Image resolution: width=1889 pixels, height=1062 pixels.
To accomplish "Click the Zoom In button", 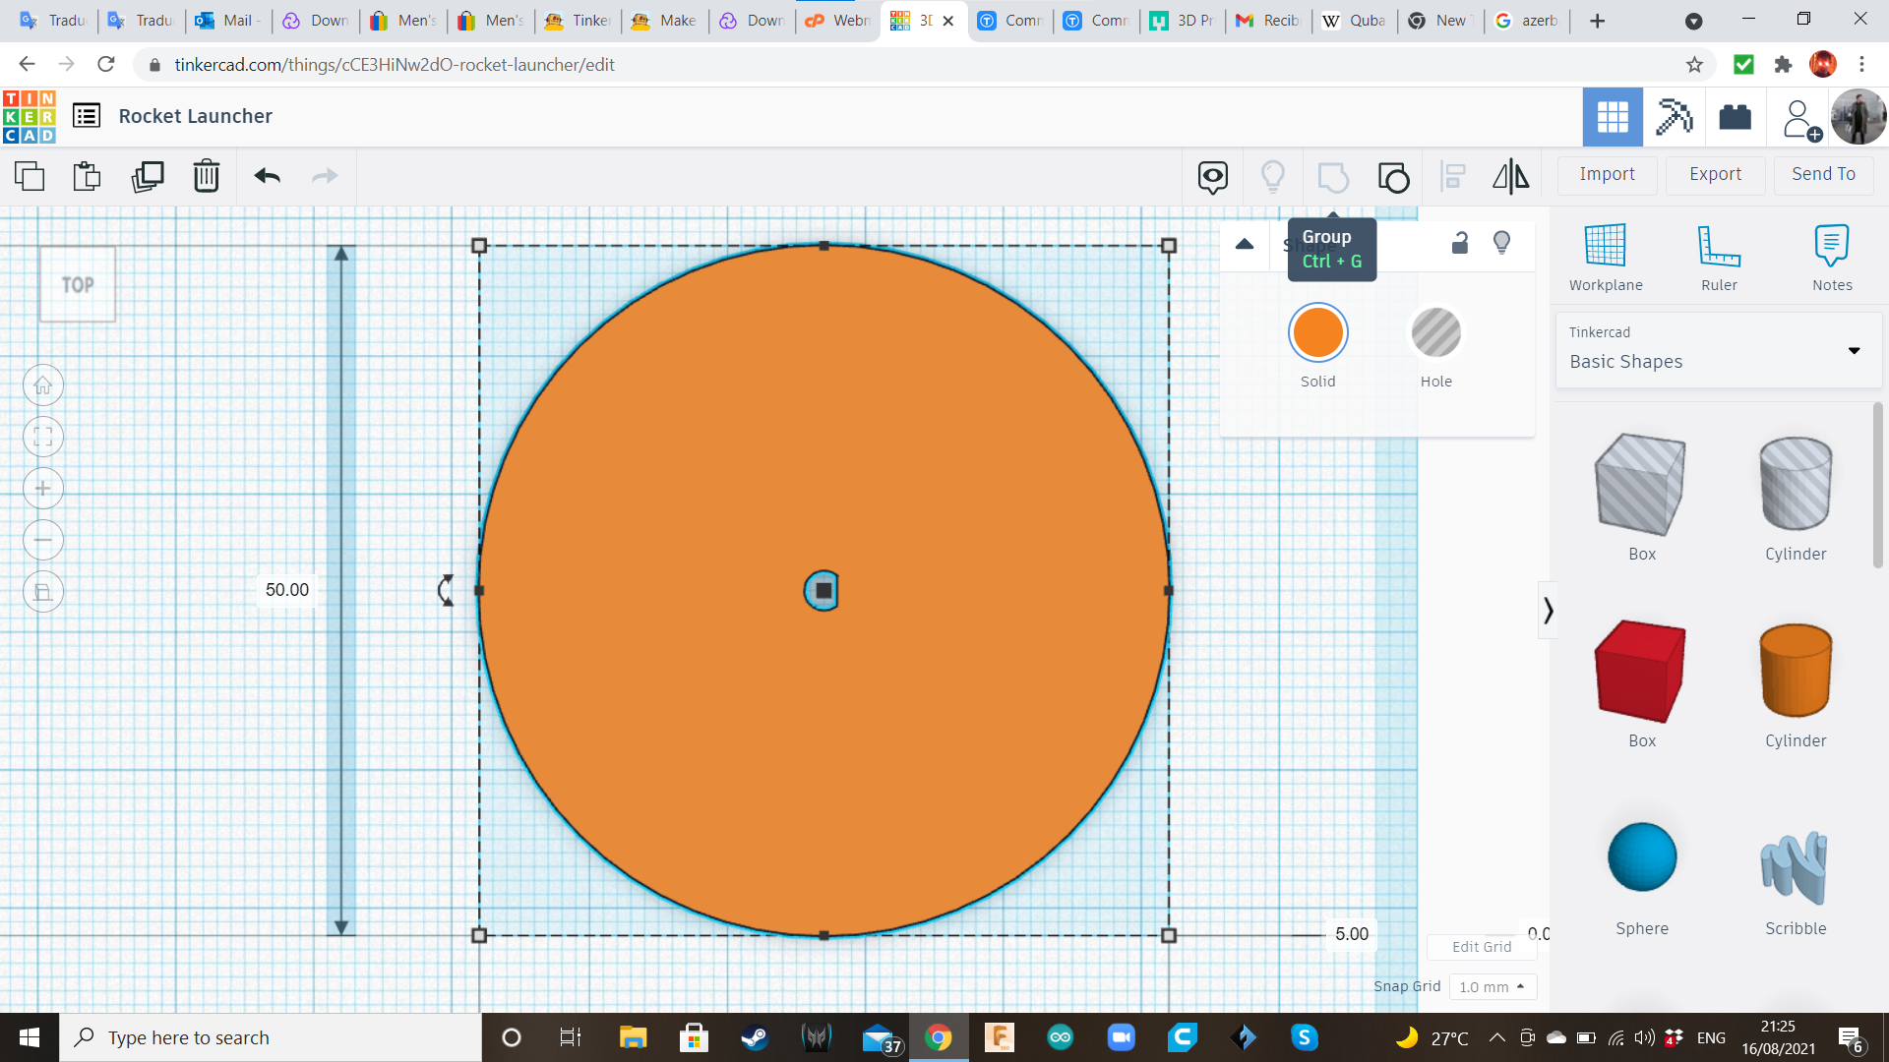I will [41, 489].
